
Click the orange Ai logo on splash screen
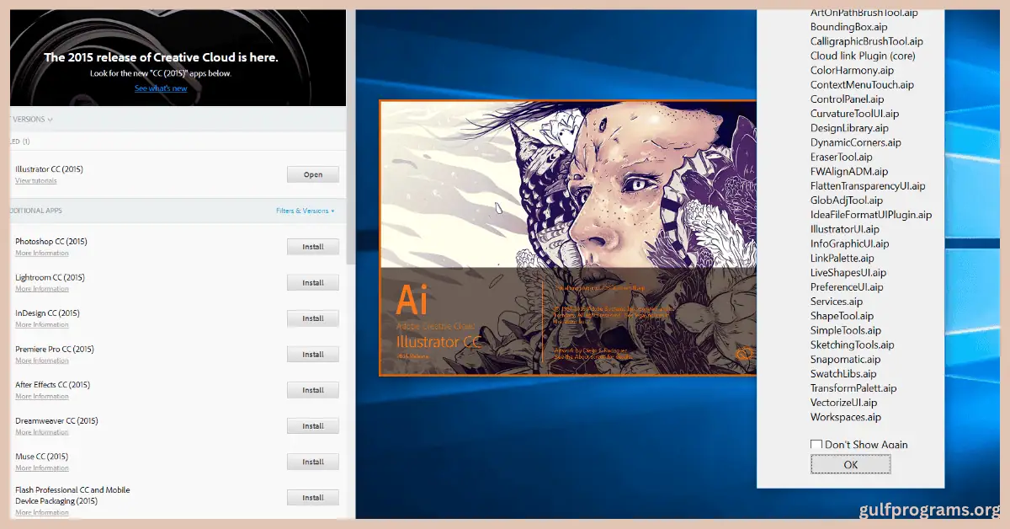tap(412, 299)
